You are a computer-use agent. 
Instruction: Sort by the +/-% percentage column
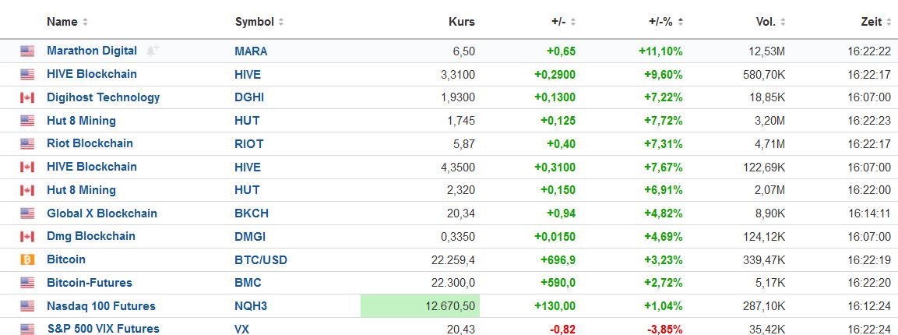(x=660, y=22)
